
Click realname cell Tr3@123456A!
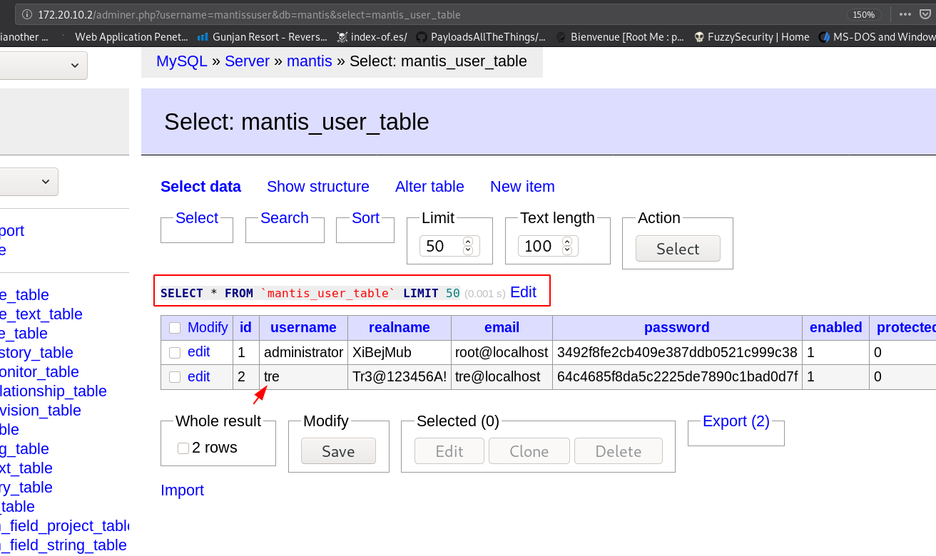coord(400,376)
